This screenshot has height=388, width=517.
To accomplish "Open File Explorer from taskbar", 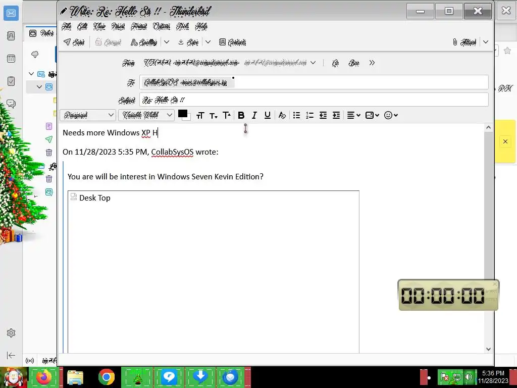I will 75,377.
